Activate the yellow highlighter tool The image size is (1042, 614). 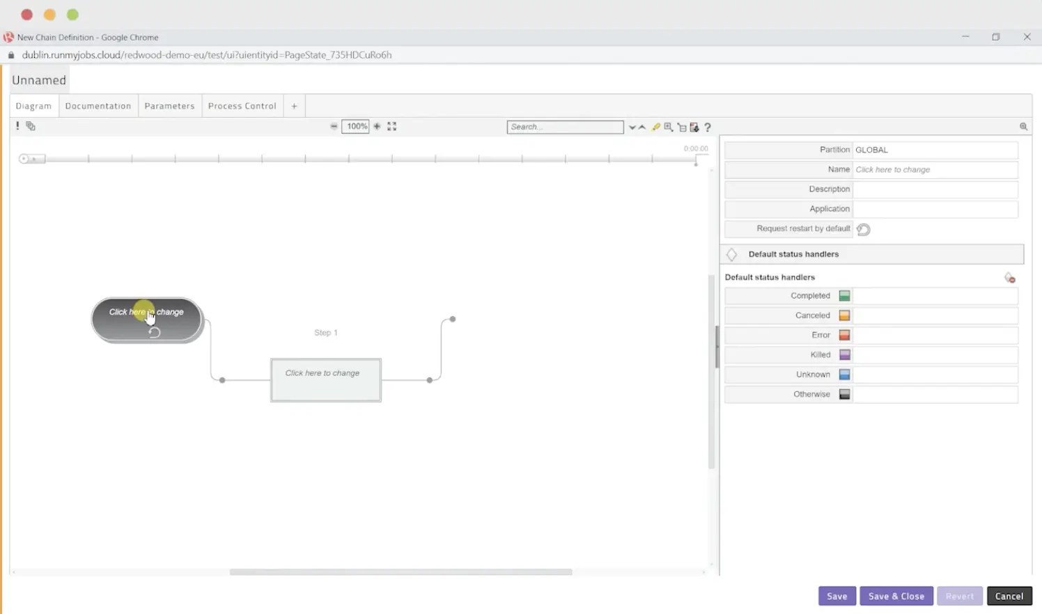(x=655, y=127)
